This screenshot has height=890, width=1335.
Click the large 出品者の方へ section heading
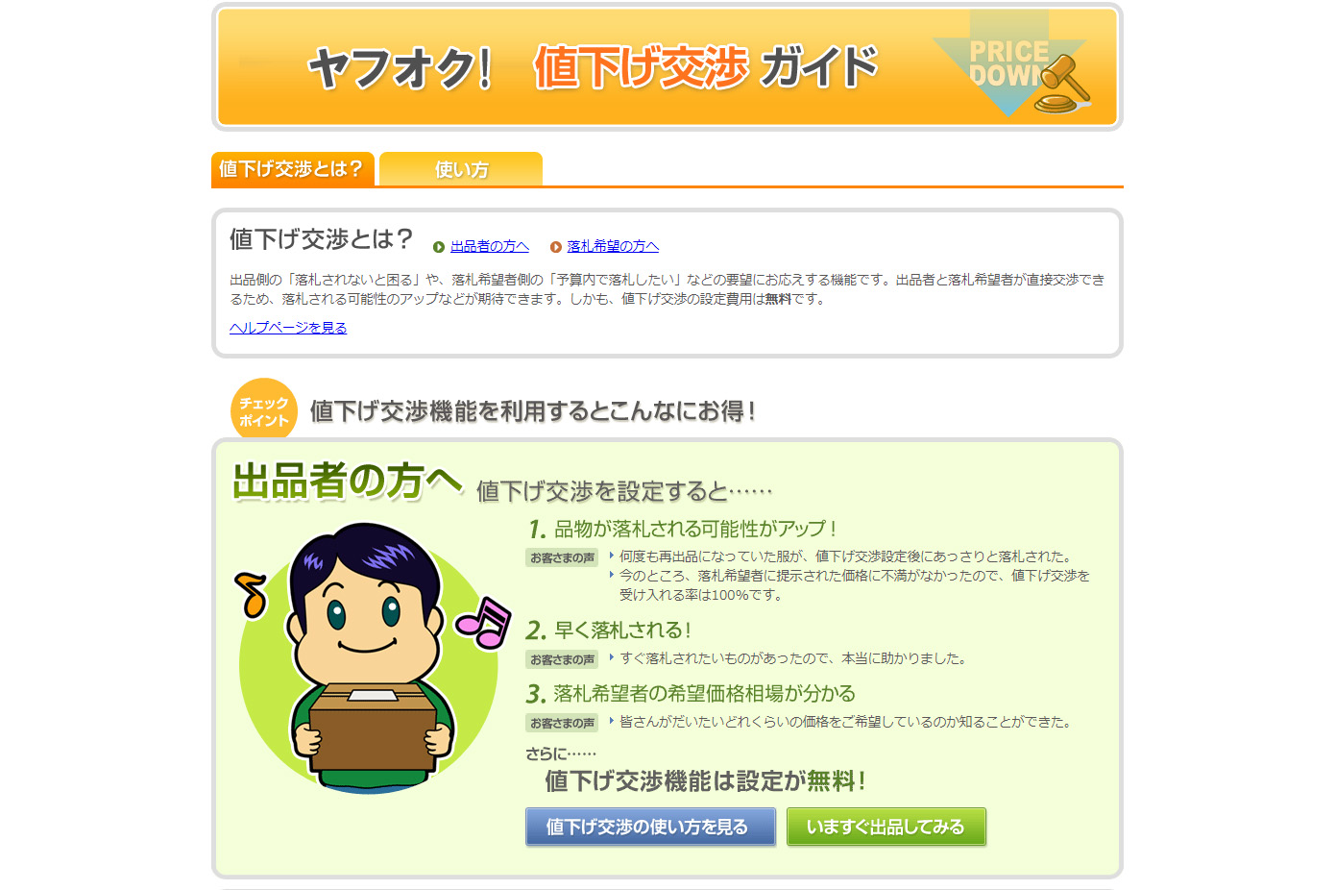348,482
